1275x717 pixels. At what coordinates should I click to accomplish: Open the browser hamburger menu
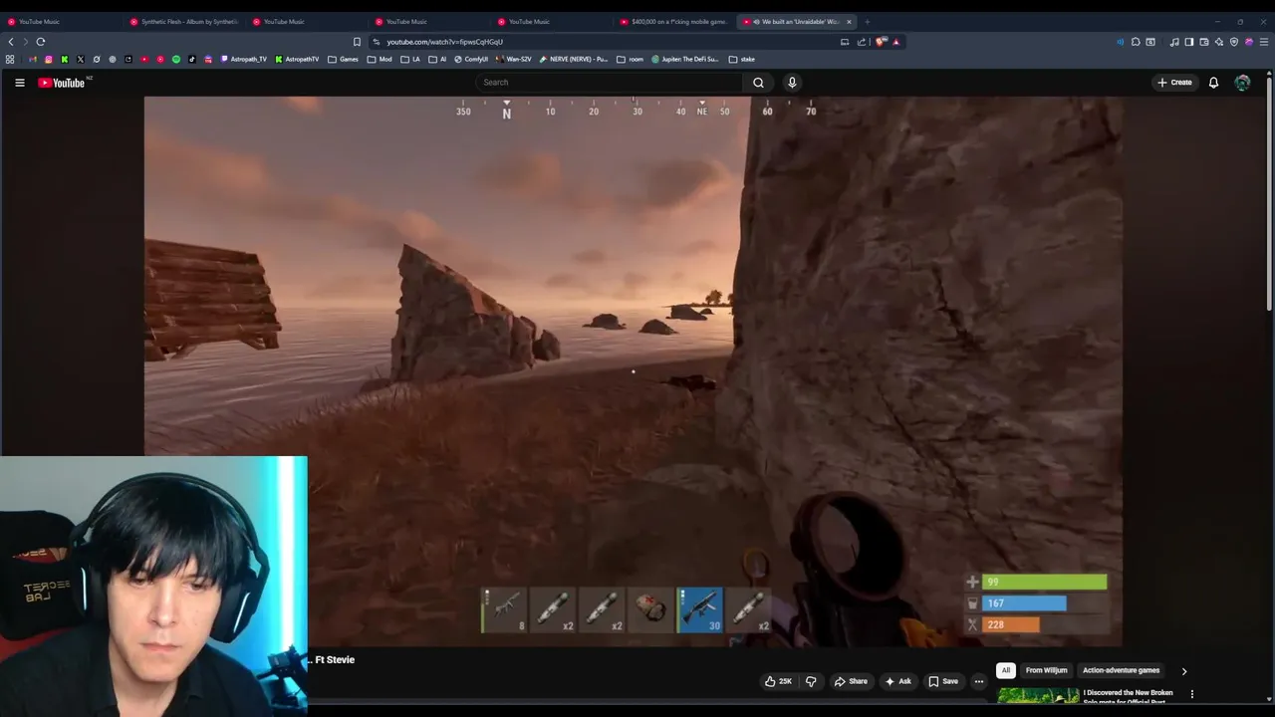coord(1264,42)
